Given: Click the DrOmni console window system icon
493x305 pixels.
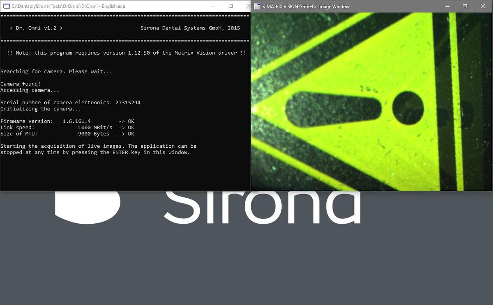Looking at the screenshot, I should pyautogui.click(x=7, y=7).
